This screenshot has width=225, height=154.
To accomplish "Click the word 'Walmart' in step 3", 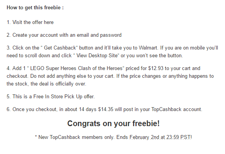I will pos(148,48).
